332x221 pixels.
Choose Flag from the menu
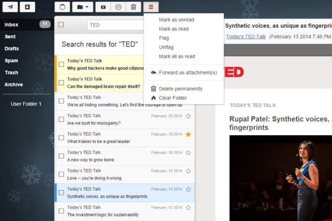tap(164, 38)
